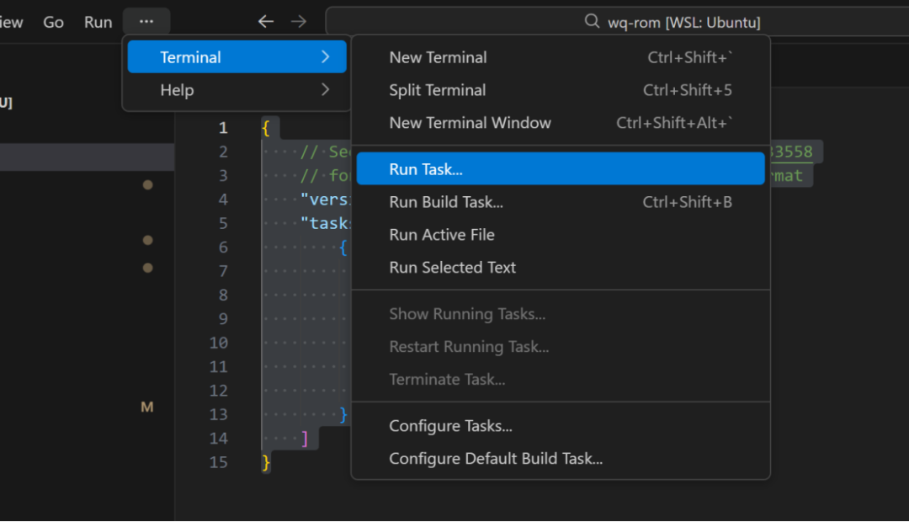Image resolution: width=909 pixels, height=522 pixels.
Task: Choose Run Active File
Action: [x=560, y=234]
